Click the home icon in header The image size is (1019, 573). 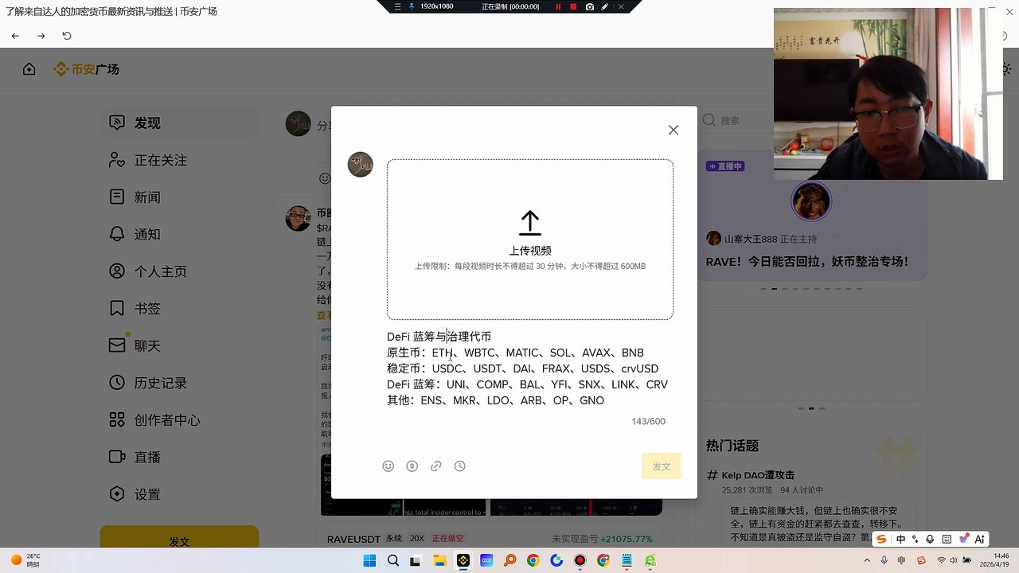pos(29,69)
